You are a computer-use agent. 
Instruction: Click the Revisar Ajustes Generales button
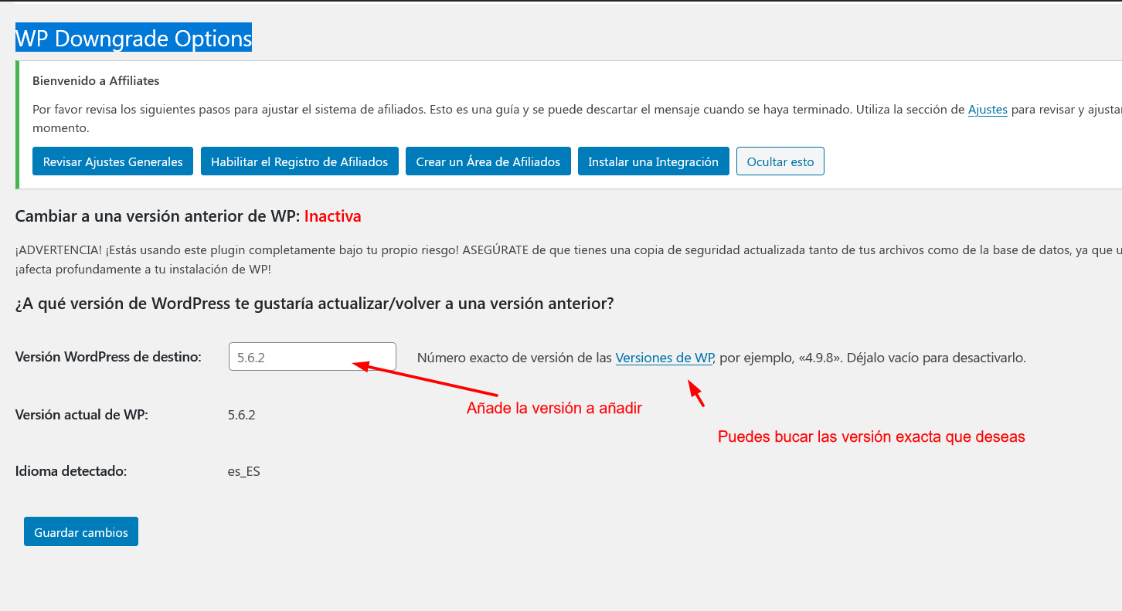coord(113,161)
